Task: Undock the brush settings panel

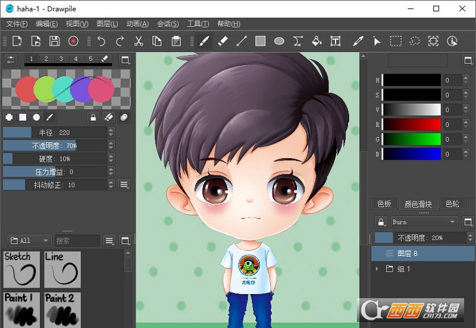Action: (x=125, y=60)
